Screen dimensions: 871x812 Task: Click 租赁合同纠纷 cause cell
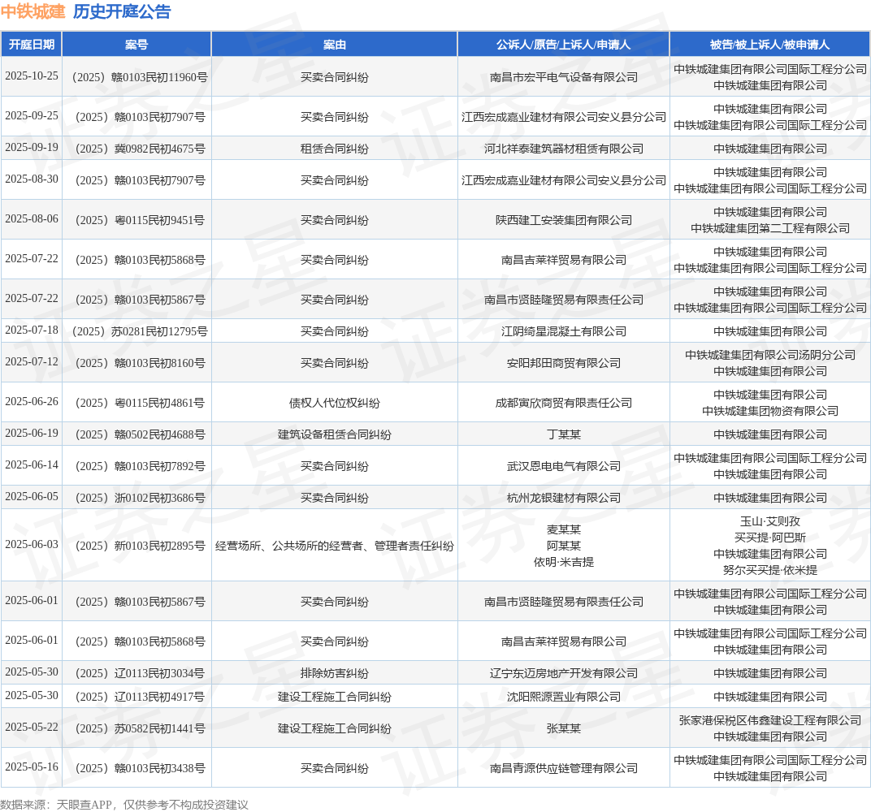coord(335,149)
